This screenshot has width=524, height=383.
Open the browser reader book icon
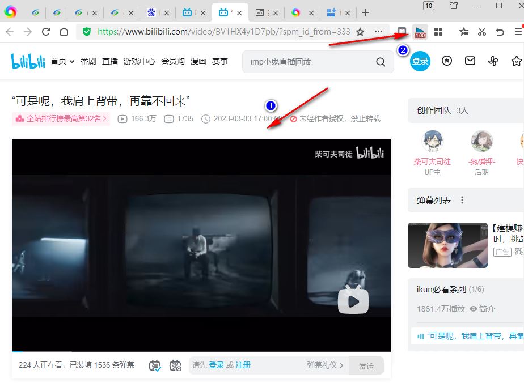tap(402, 32)
